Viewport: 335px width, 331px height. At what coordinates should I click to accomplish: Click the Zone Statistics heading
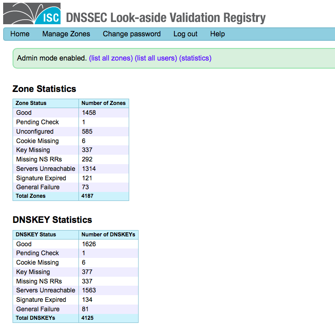(44, 89)
